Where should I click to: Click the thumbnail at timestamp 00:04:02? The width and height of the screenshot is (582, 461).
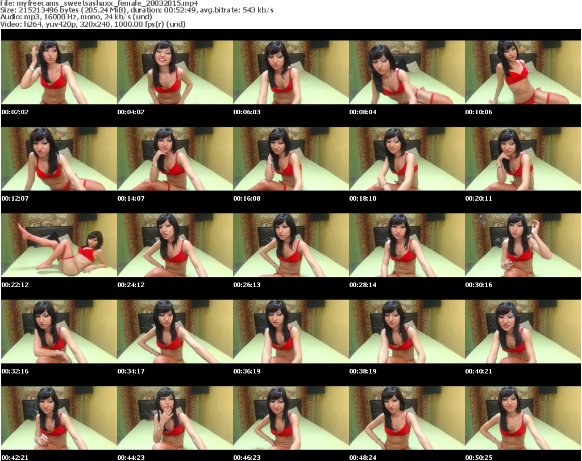click(x=175, y=72)
